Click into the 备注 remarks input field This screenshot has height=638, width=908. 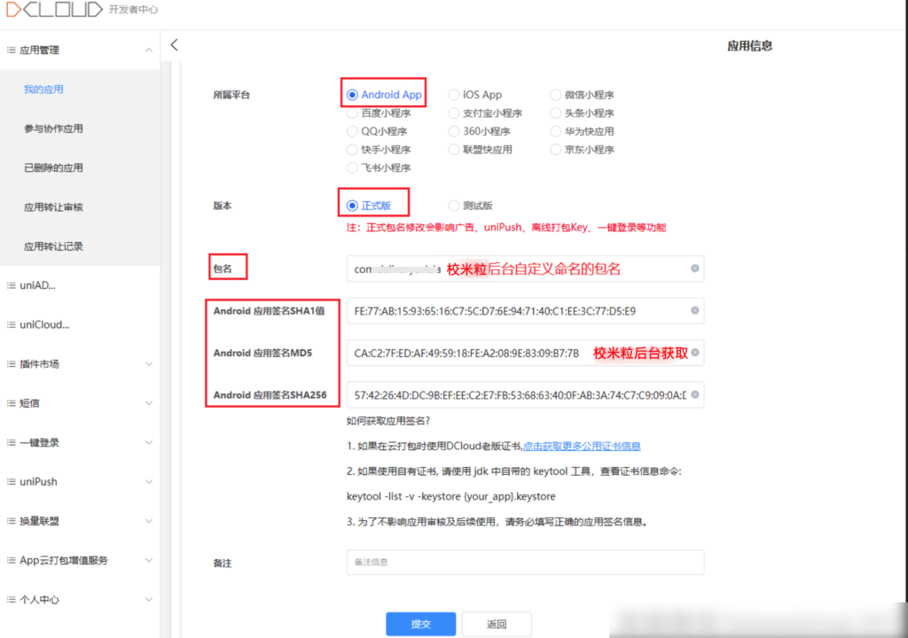(525, 563)
